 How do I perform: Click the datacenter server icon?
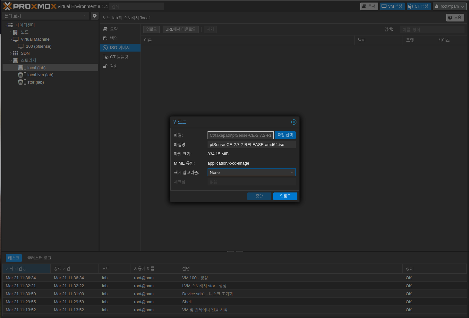click(x=10, y=25)
